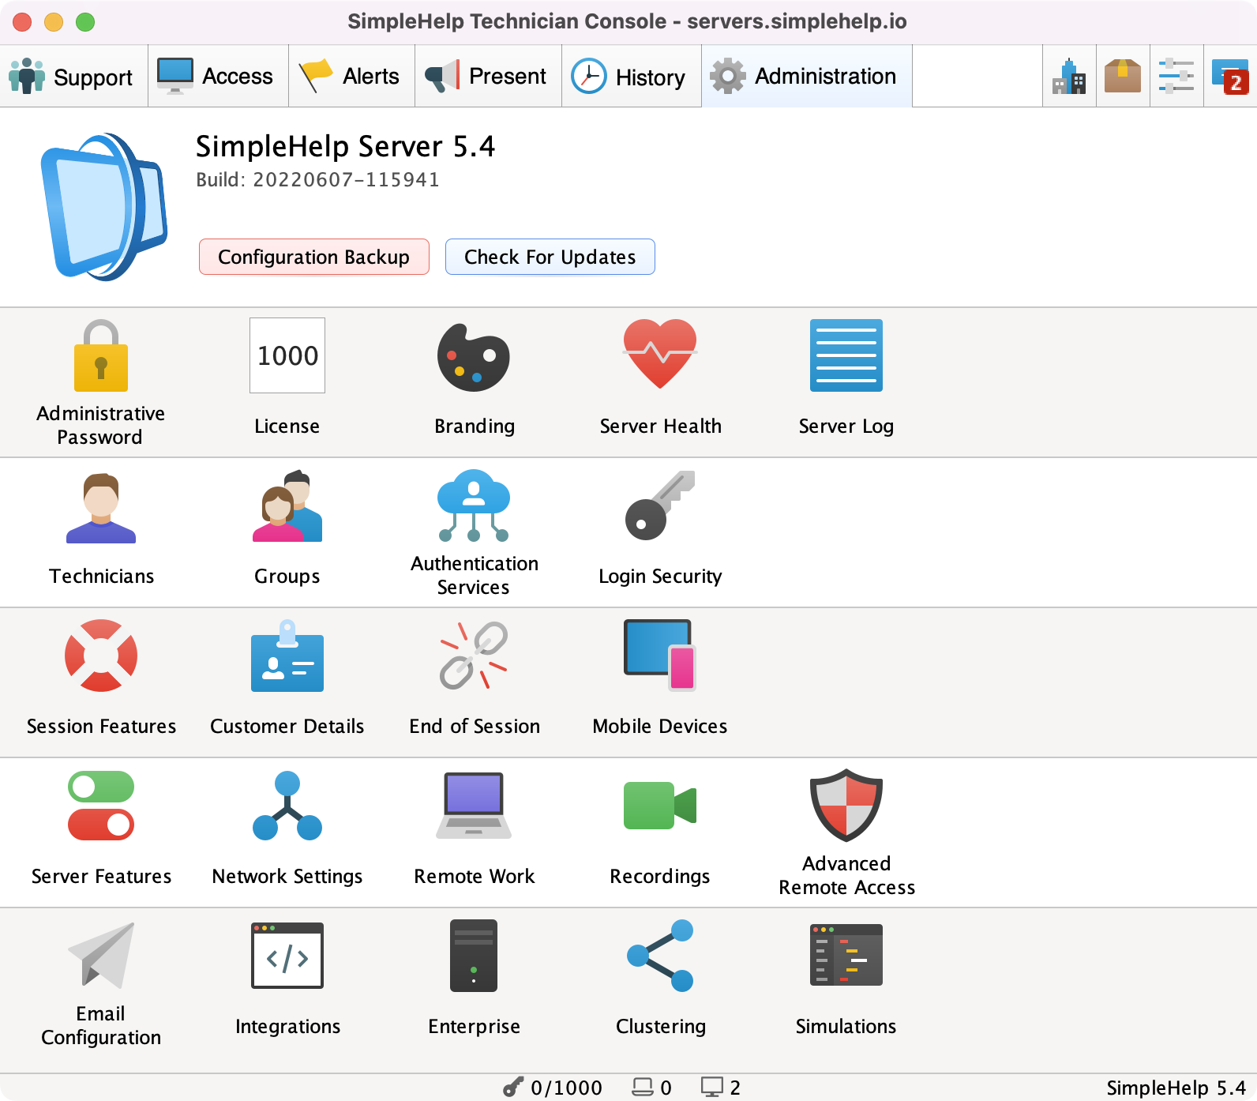Click the cardboard box toolbar icon
Image resolution: width=1257 pixels, height=1101 pixels.
[1123, 77]
